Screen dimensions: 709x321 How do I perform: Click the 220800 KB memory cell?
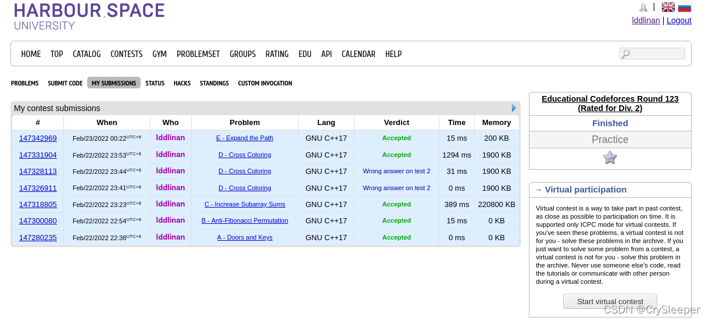(x=496, y=205)
